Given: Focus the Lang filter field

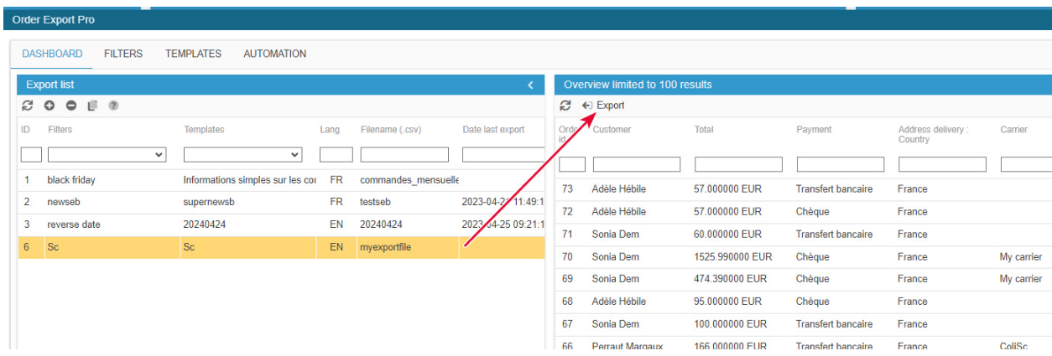Looking at the screenshot, I should coord(336,155).
